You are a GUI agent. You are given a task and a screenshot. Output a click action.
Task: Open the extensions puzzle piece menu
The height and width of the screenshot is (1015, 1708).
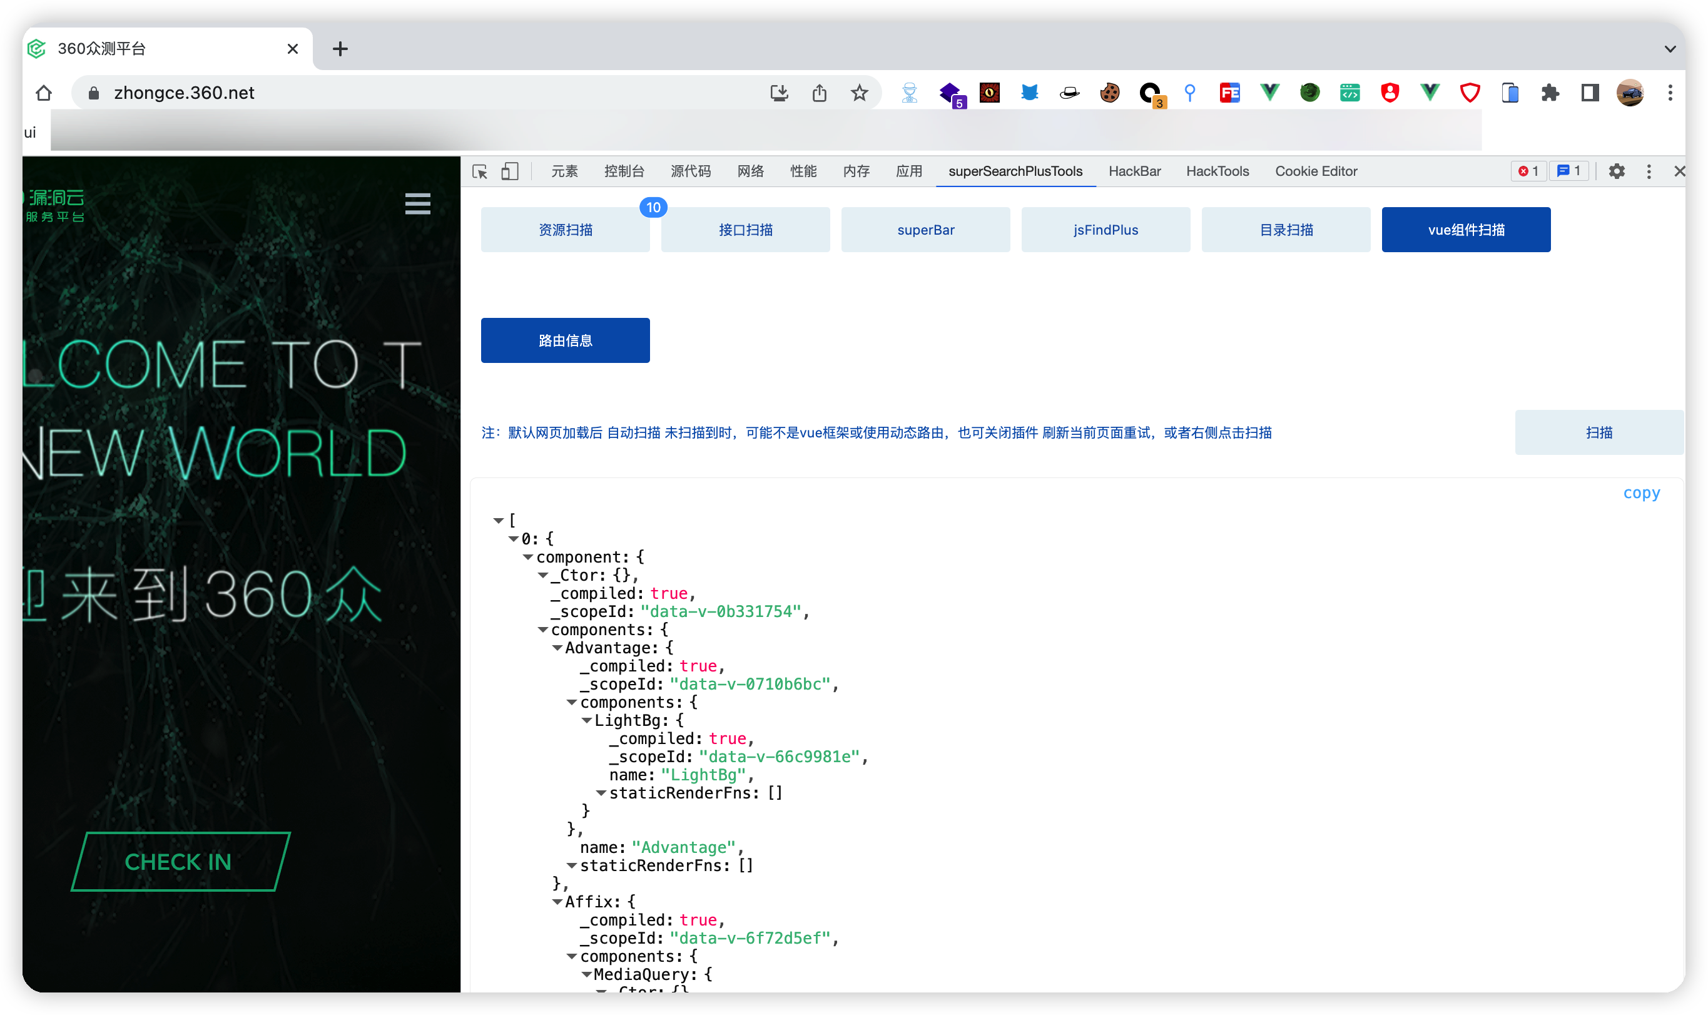(1550, 93)
